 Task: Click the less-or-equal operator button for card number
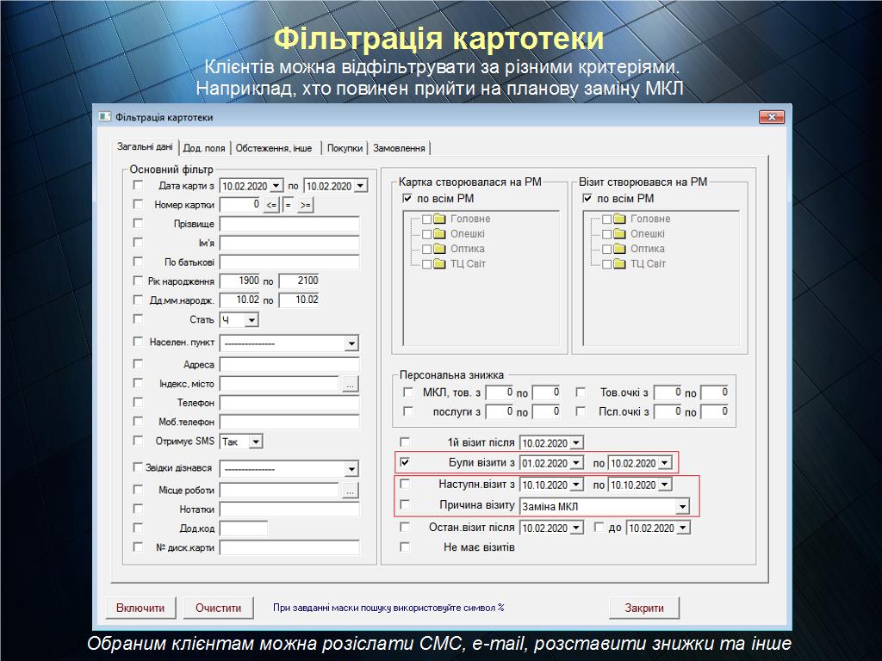pos(271,205)
